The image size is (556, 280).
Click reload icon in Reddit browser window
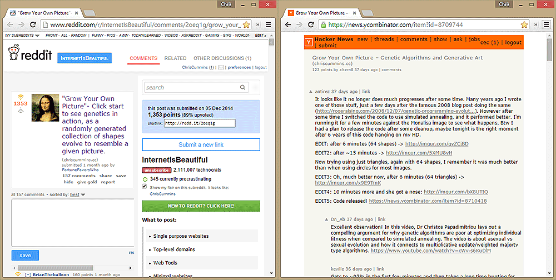click(x=33, y=25)
